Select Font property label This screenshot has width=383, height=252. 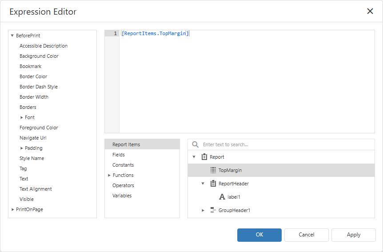30,118
